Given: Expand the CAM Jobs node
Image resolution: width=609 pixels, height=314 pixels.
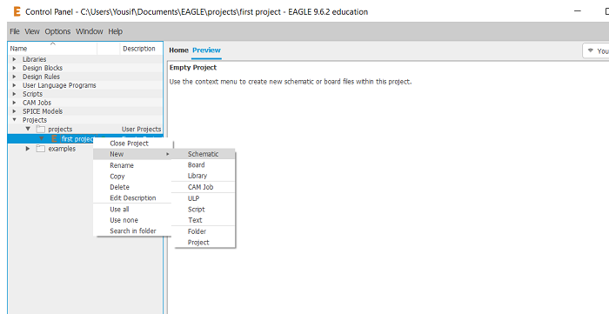Looking at the screenshot, I should coord(15,103).
